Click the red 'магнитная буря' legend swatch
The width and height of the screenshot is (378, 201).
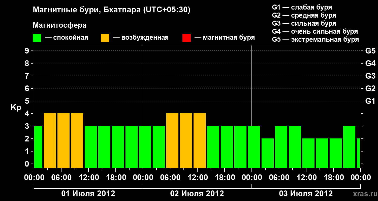click(186, 38)
